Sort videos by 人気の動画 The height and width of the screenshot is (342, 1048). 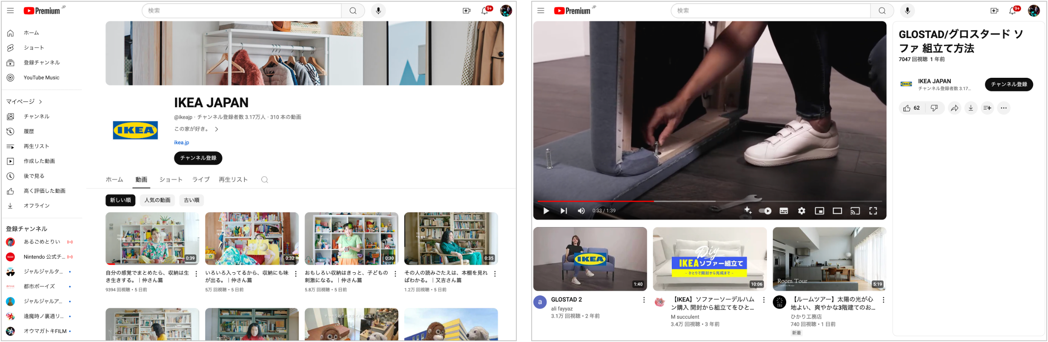click(157, 200)
